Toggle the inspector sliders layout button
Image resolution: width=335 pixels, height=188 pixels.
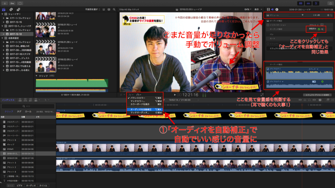[316, 3]
